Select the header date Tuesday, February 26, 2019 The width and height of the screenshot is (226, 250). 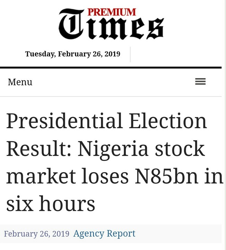click(72, 54)
